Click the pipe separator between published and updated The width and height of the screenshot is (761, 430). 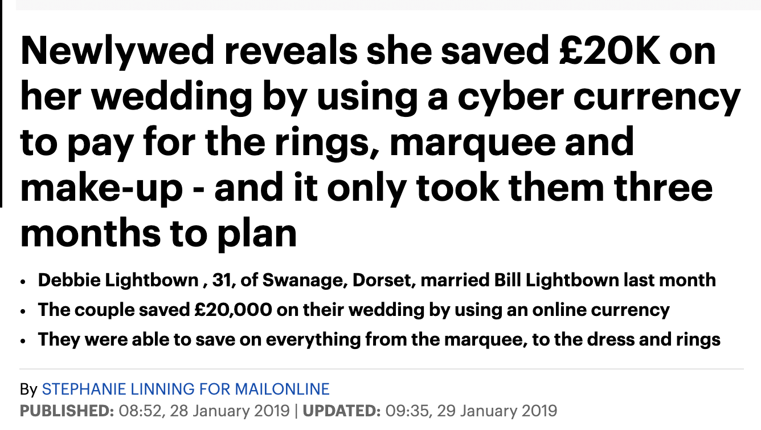pyautogui.click(x=296, y=410)
